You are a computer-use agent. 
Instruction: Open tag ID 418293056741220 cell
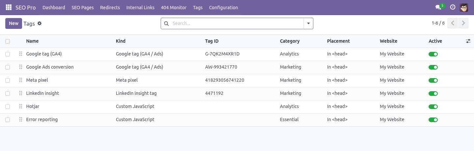[x=224, y=80]
